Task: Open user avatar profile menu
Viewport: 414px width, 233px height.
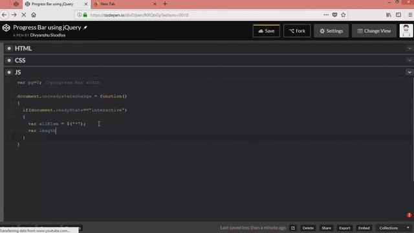Action: 406,31
